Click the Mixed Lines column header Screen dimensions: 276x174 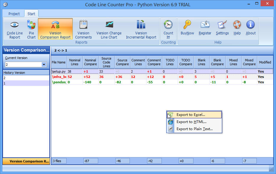pos(233,62)
